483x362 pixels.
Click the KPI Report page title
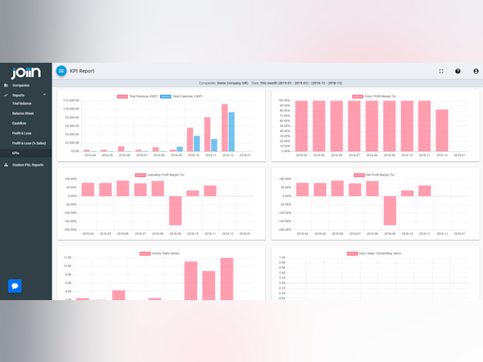[x=82, y=71]
